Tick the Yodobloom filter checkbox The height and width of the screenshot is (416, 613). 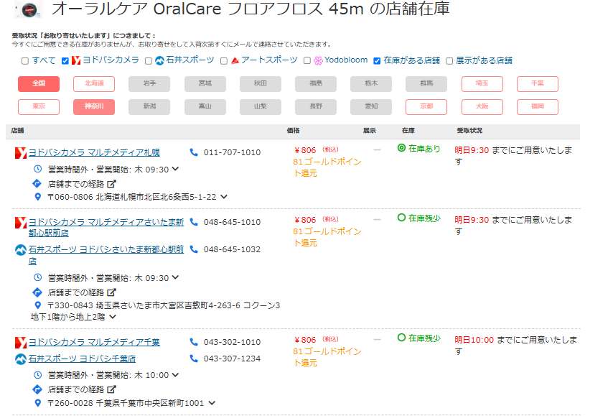pyautogui.click(x=307, y=60)
